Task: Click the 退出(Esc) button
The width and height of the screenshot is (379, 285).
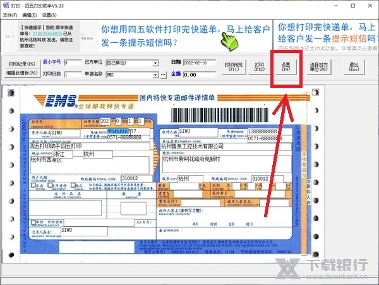Action: (354, 66)
